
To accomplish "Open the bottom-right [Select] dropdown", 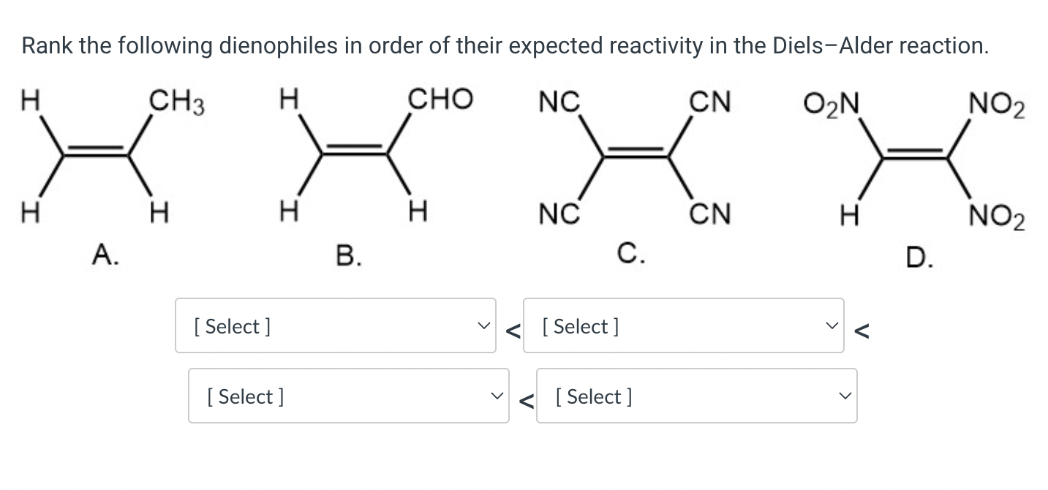I will point(697,396).
